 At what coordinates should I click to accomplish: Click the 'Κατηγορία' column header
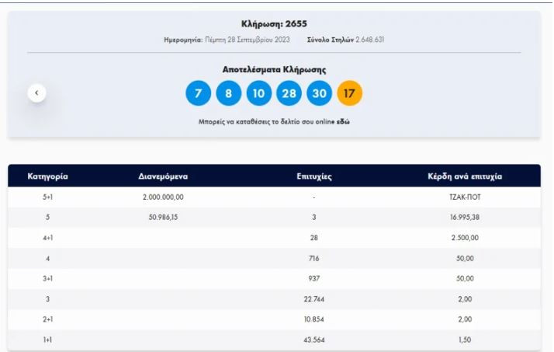point(47,176)
